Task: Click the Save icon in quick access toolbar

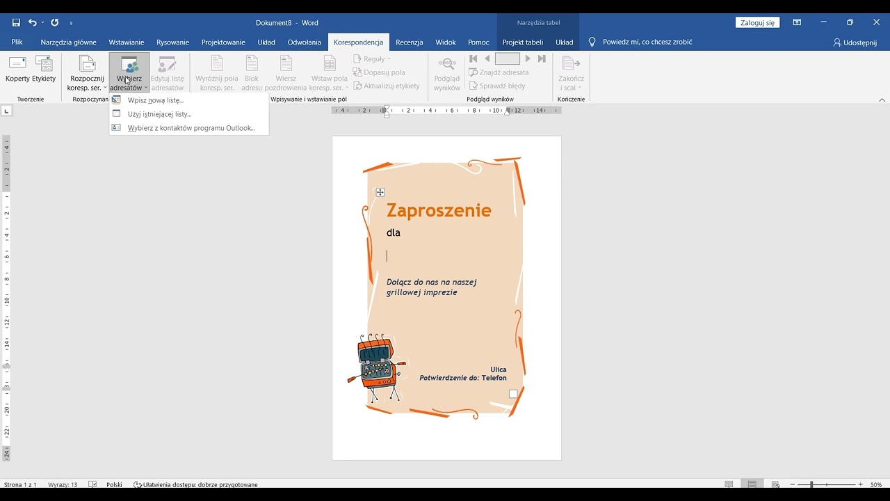Action: point(16,23)
